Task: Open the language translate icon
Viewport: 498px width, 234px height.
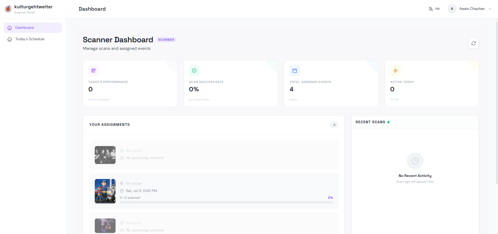Action: [x=431, y=9]
